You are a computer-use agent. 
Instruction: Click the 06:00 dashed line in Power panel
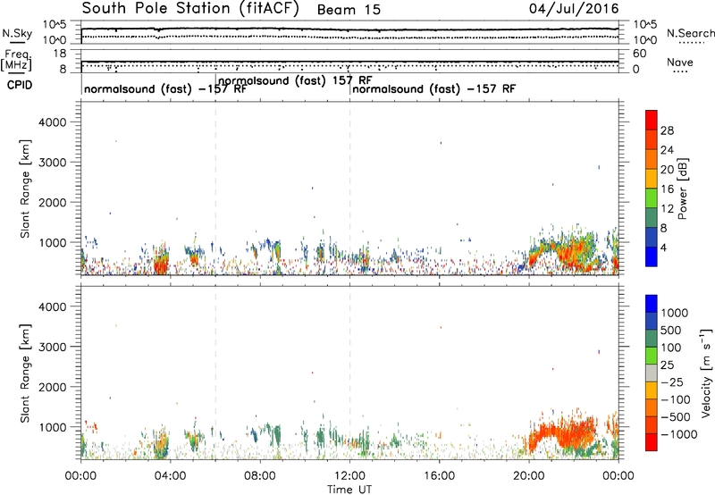point(215,188)
